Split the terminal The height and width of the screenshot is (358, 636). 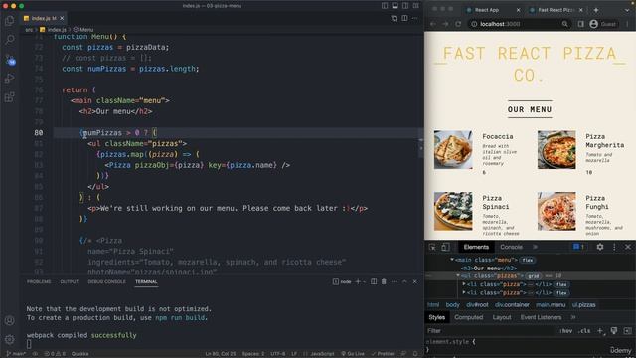[x=374, y=281]
